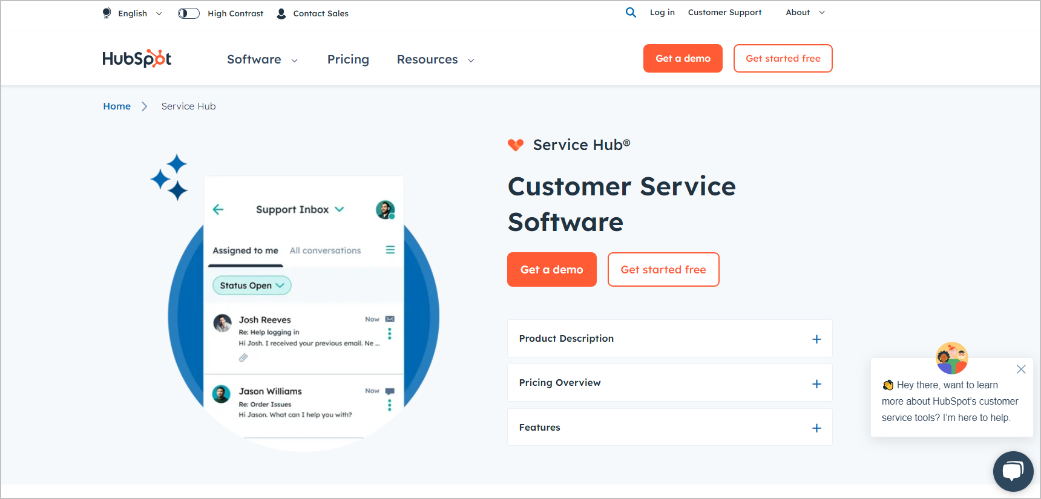Click the back arrow in Support Inbox
1041x499 pixels.
click(x=218, y=209)
